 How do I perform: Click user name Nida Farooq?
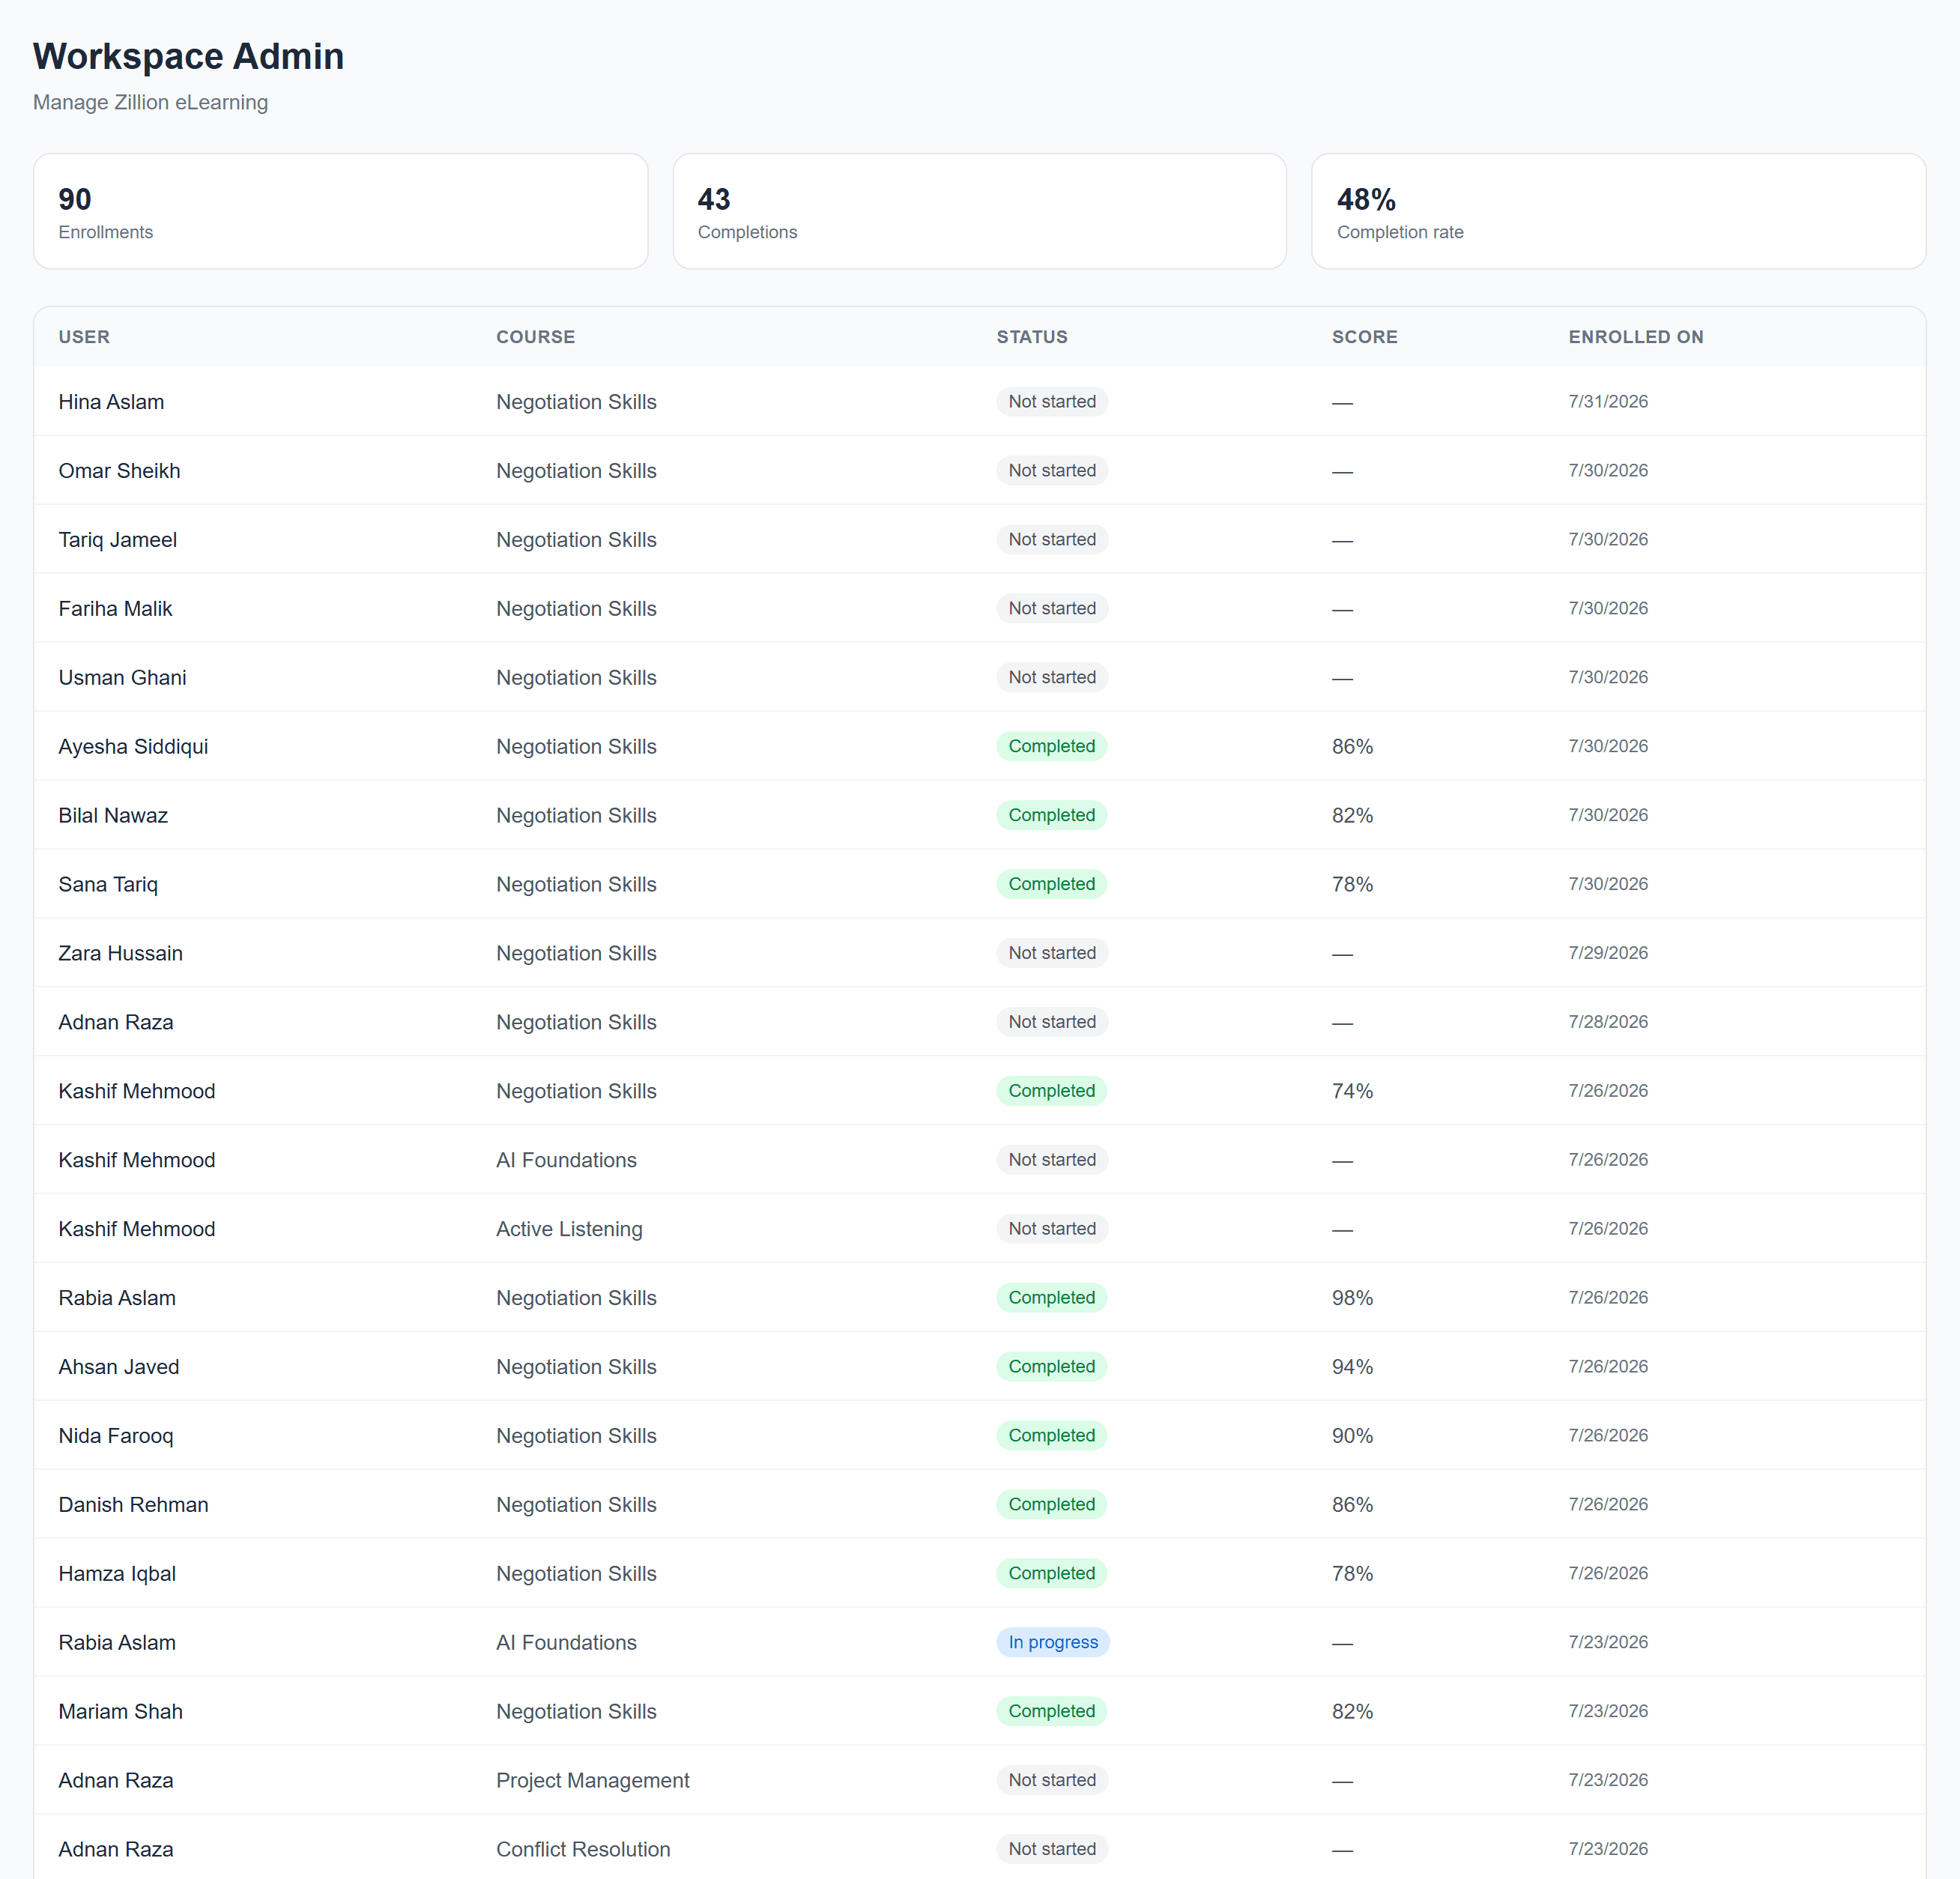tap(115, 1436)
